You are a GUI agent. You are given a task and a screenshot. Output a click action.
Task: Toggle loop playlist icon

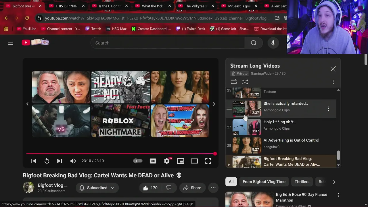coord(234,82)
